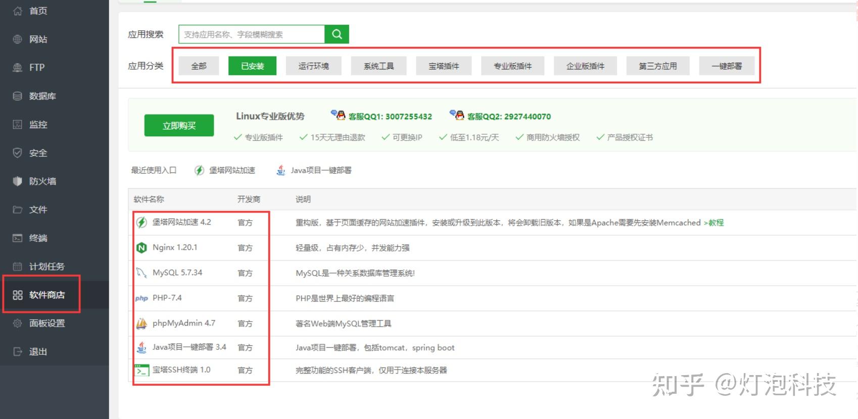
Task: Click the 轻量级，占有内存少，并发能力强 description
Action: tap(353, 248)
